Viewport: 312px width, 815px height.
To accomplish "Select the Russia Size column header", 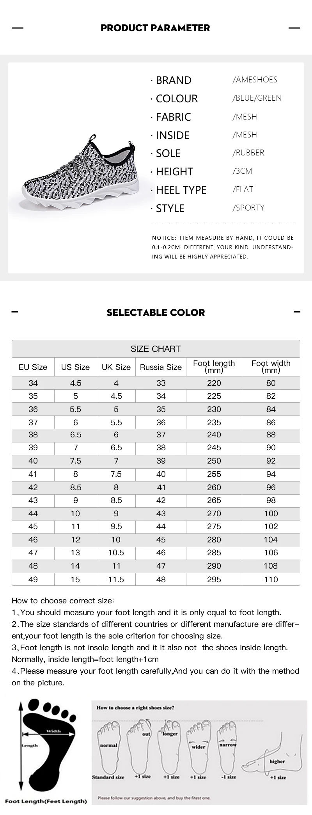I will pos(161,367).
